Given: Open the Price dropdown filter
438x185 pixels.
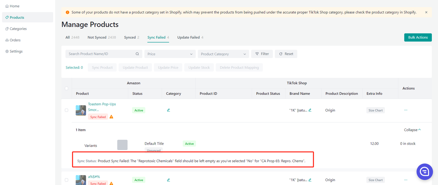Looking at the screenshot, I should [170, 54].
